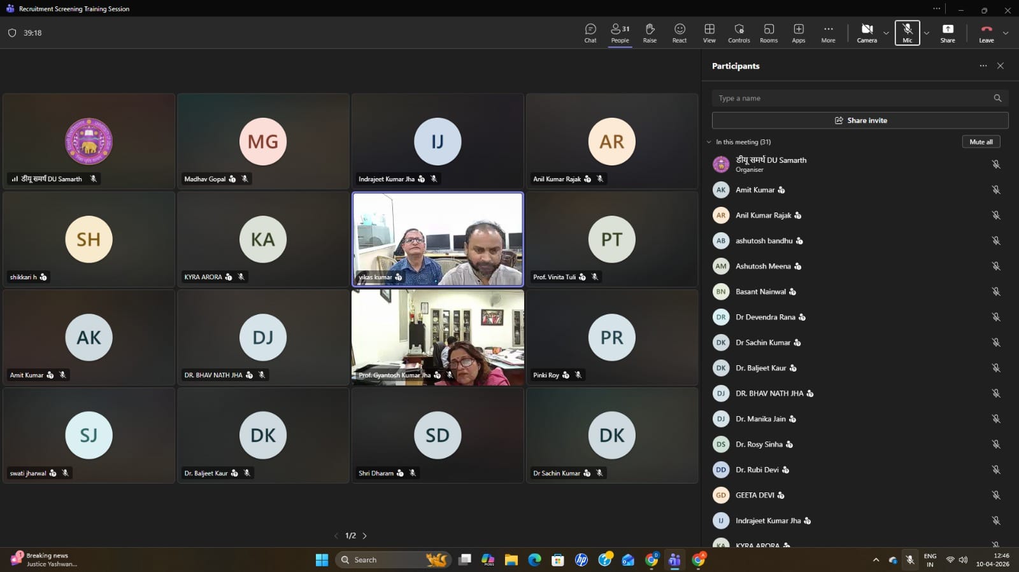1019x572 pixels.
Task: Collapse the In this meeting section
Action: pyautogui.click(x=709, y=142)
